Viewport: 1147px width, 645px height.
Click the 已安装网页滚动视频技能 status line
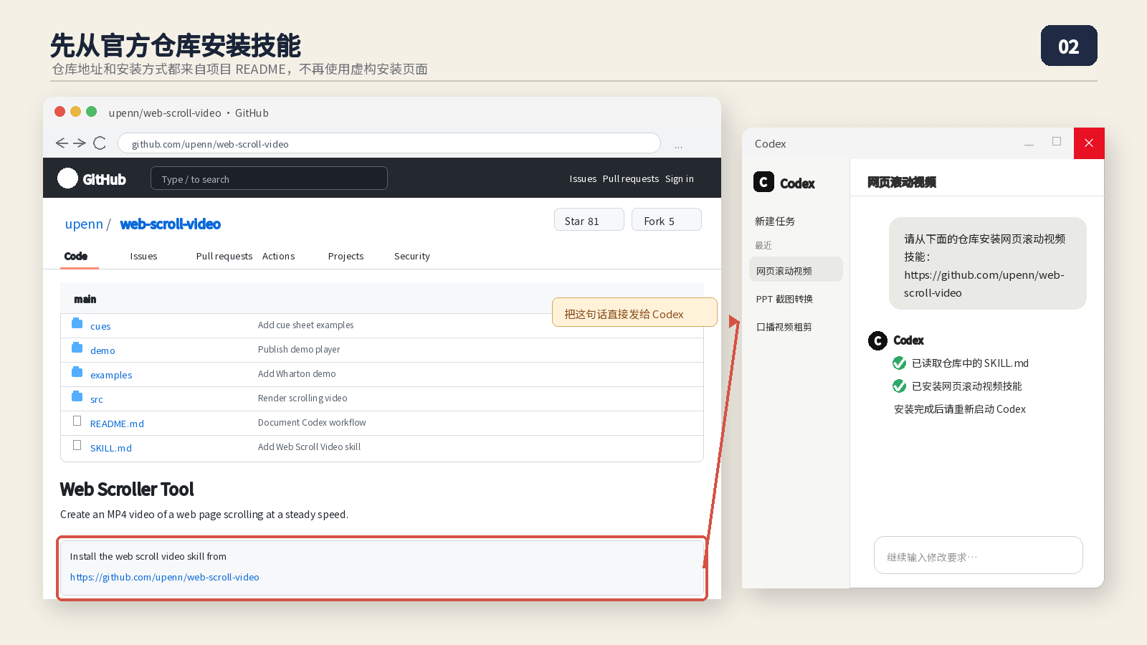pyautogui.click(x=966, y=386)
